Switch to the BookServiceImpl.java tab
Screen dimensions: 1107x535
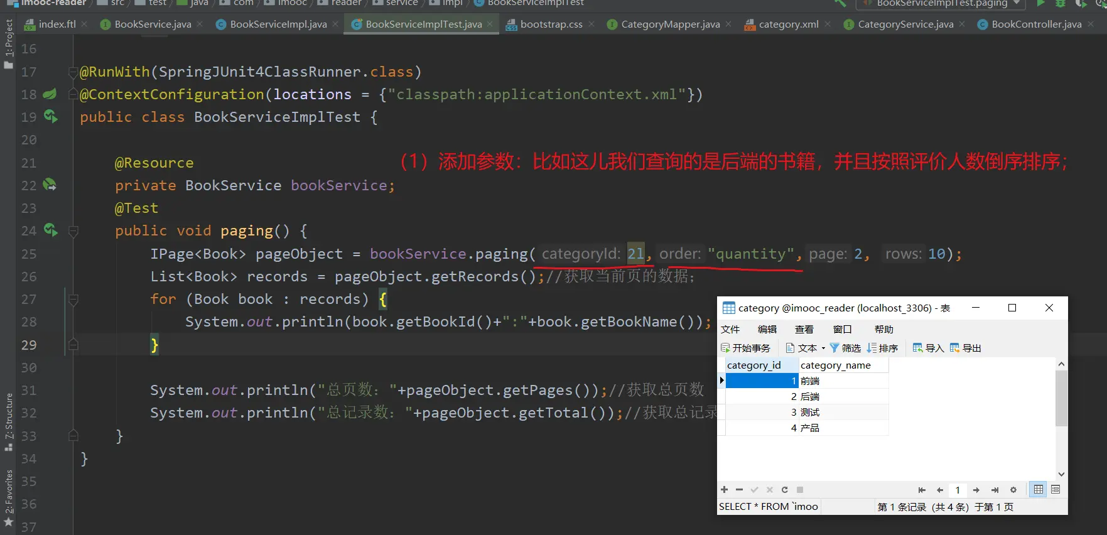point(278,24)
